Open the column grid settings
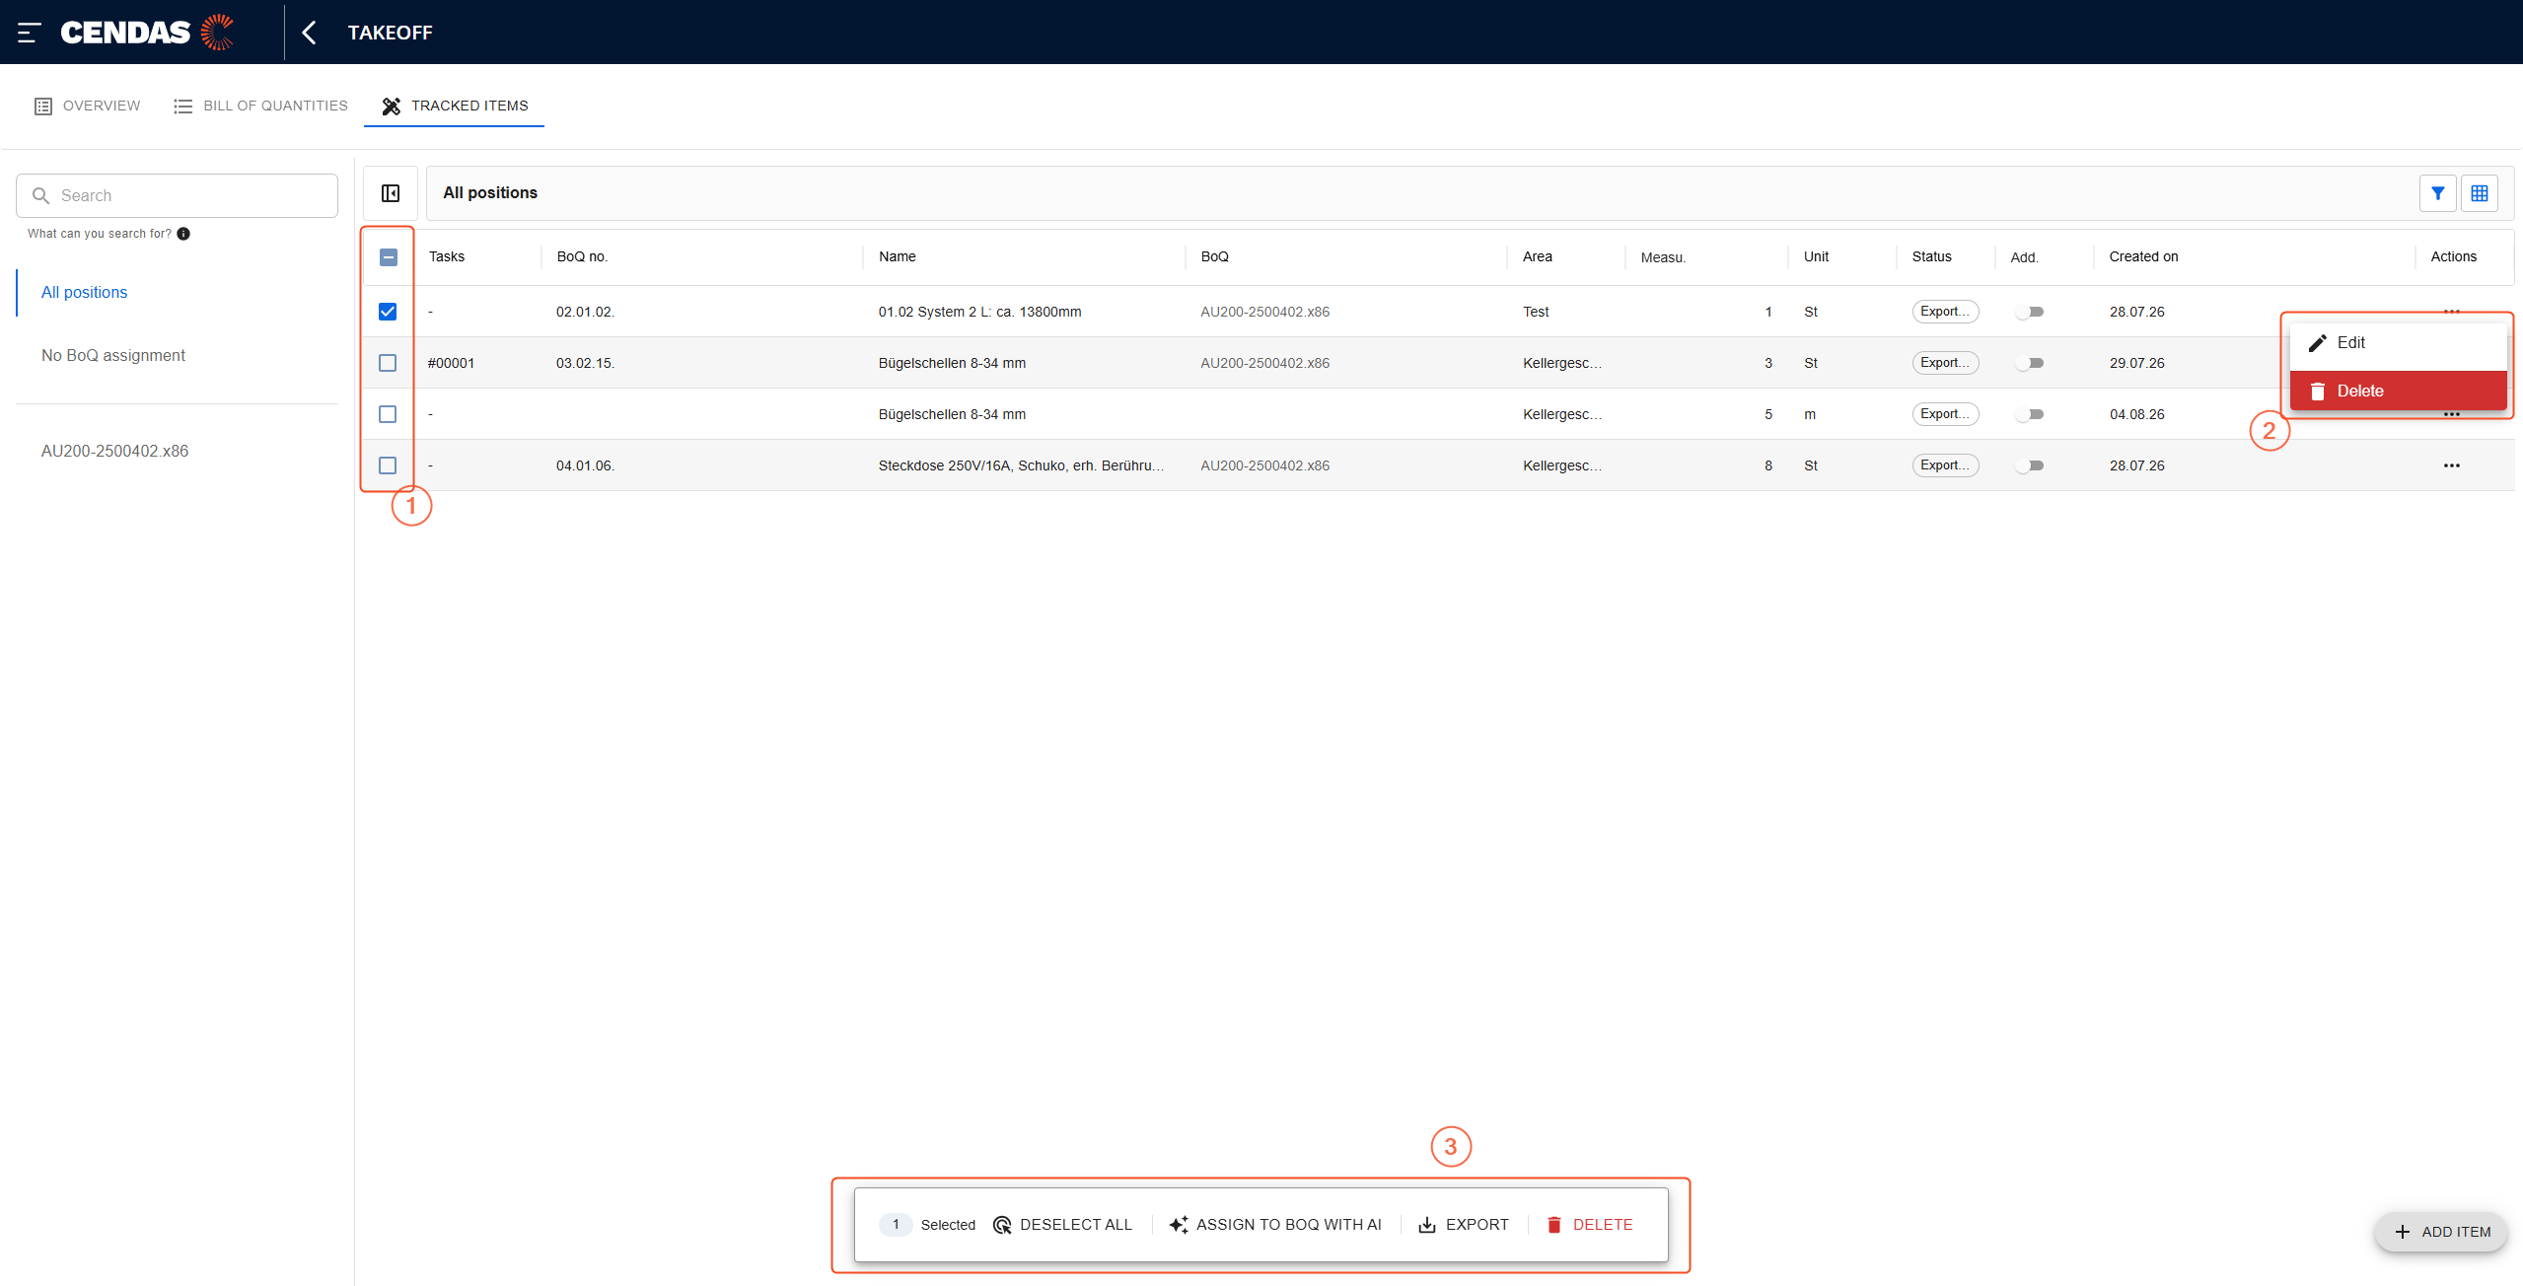Image resolution: width=2523 pixels, height=1286 pixels. (x=2479, y=193)
